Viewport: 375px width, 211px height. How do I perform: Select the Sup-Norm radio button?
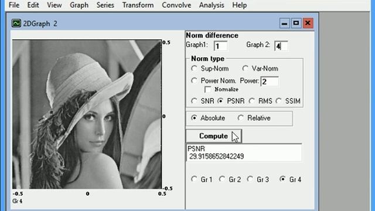coord(194,69)
